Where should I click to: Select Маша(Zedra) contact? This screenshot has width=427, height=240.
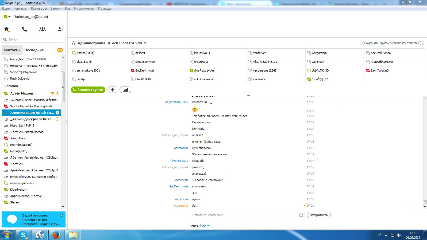pos(31,151)
